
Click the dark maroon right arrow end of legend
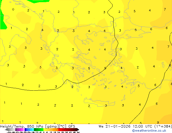(78, 129)
